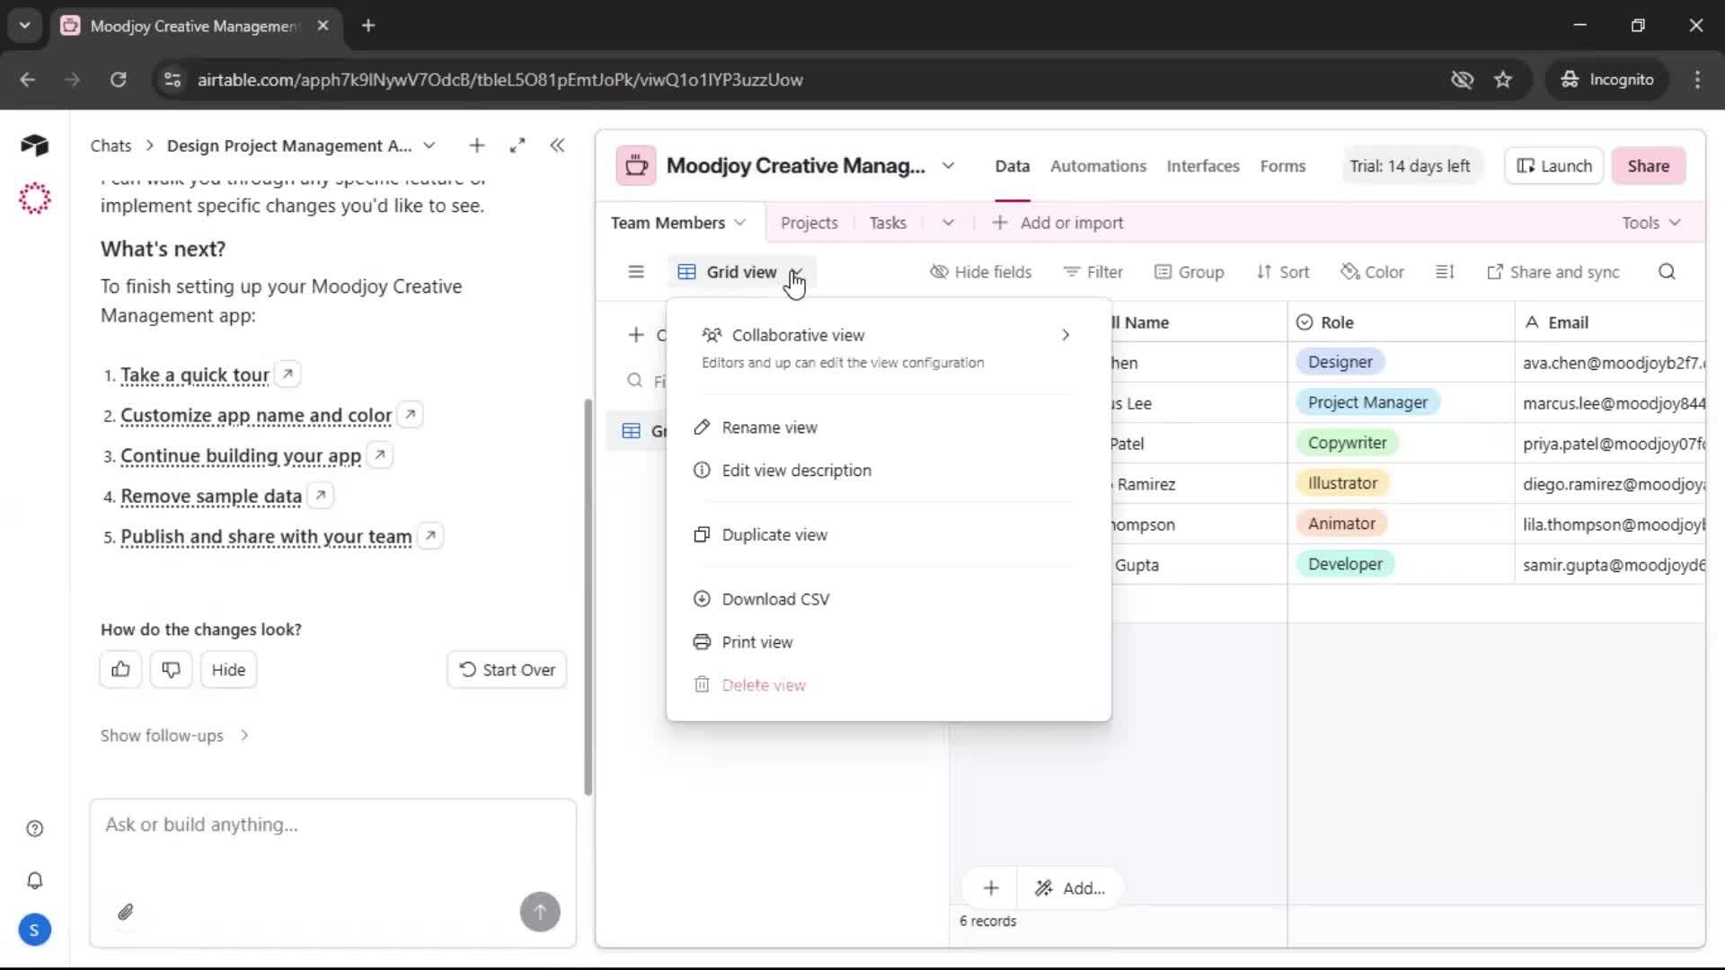The height and width of the screenshot is (970, 1725).
Task: Click the tracking protection eye icon
Action: 1463,80
